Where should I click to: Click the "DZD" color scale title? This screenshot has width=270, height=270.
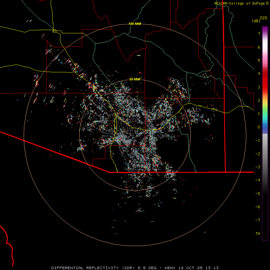tap(263, 18)
